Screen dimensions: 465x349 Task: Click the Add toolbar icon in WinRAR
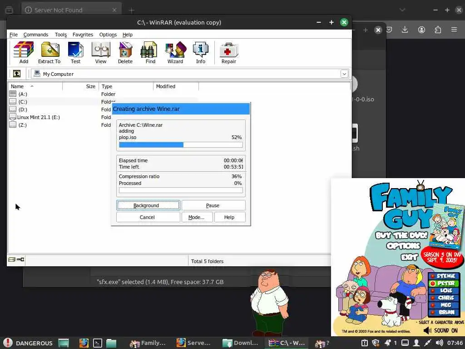[x=24, y=53]
